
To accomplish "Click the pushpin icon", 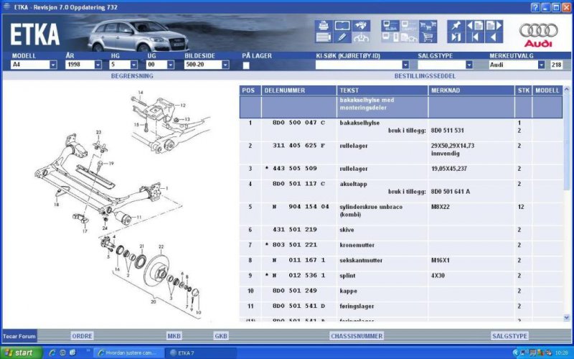I will pos(456,26).
